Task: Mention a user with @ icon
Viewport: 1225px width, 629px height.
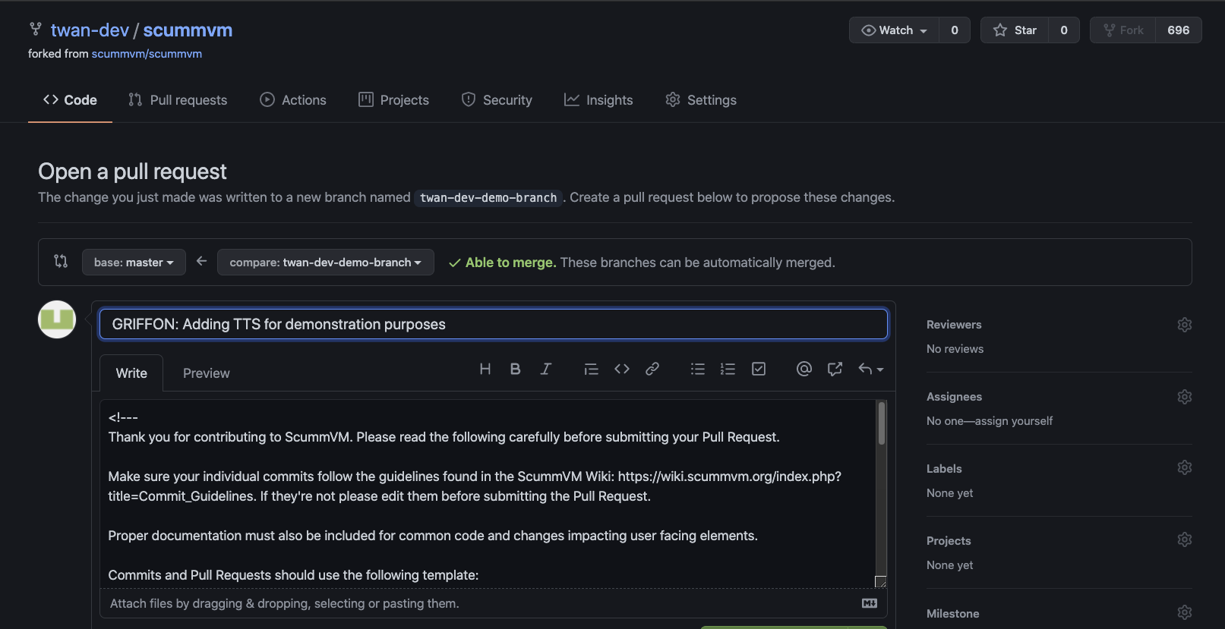Action: (x=804, y=369)
